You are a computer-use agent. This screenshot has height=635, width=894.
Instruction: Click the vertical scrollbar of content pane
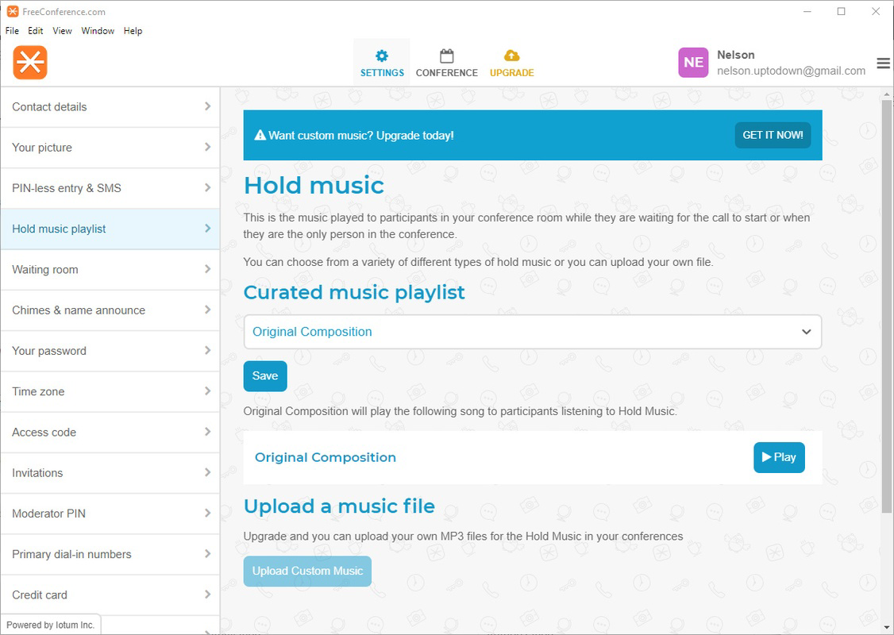[887, 306]
